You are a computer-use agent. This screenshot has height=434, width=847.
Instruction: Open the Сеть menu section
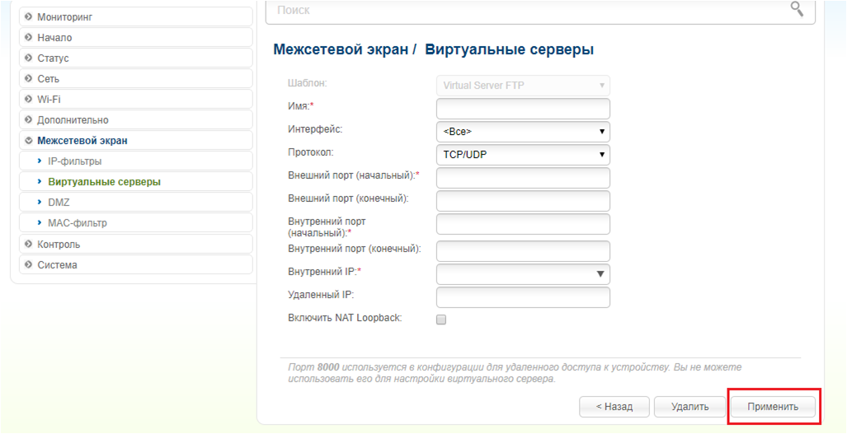point(48,79)
